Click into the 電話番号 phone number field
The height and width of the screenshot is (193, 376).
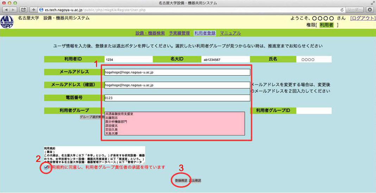[177, 98]
